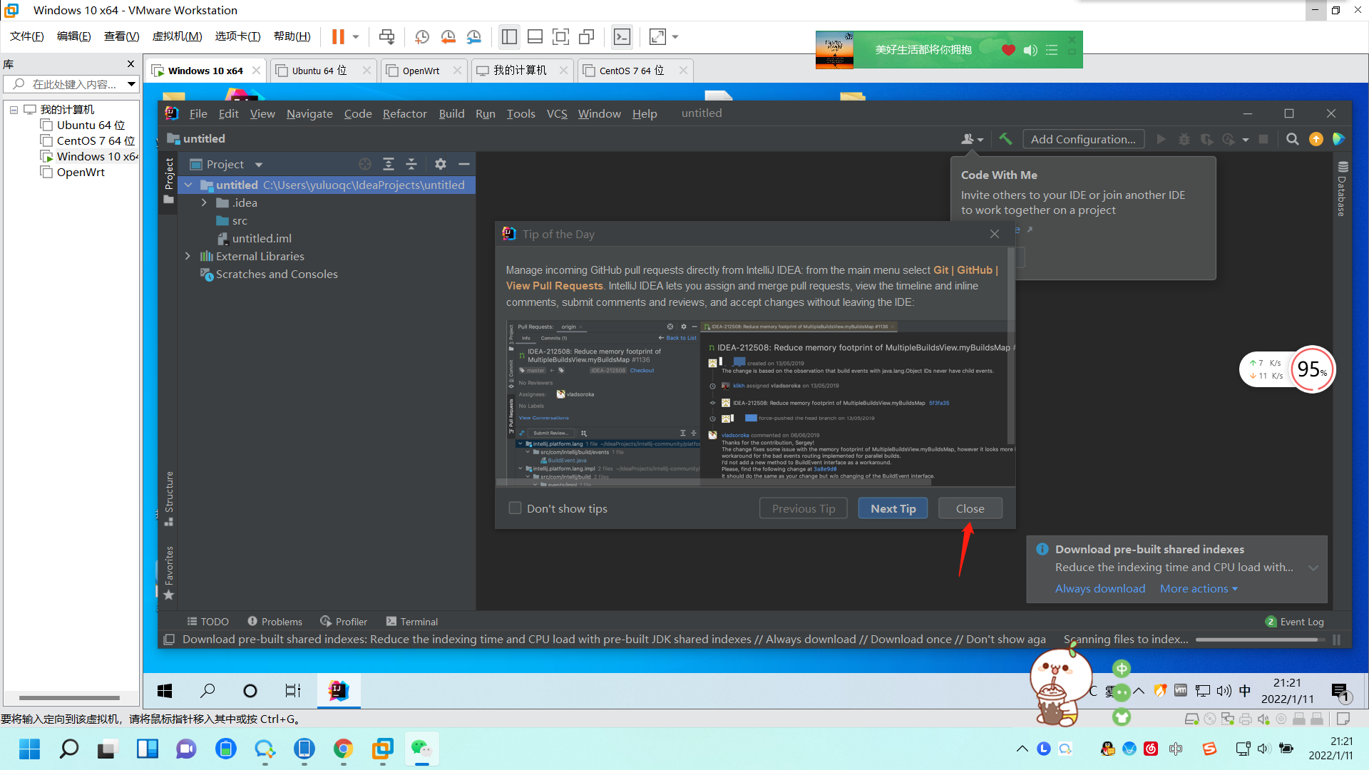The image size is (1369, 770).
Task: Collapse the untitled project root node
Action: tap(188, 185)
